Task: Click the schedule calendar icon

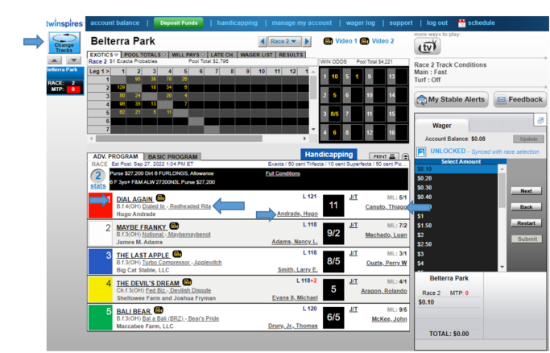Action: click(462, 23)
